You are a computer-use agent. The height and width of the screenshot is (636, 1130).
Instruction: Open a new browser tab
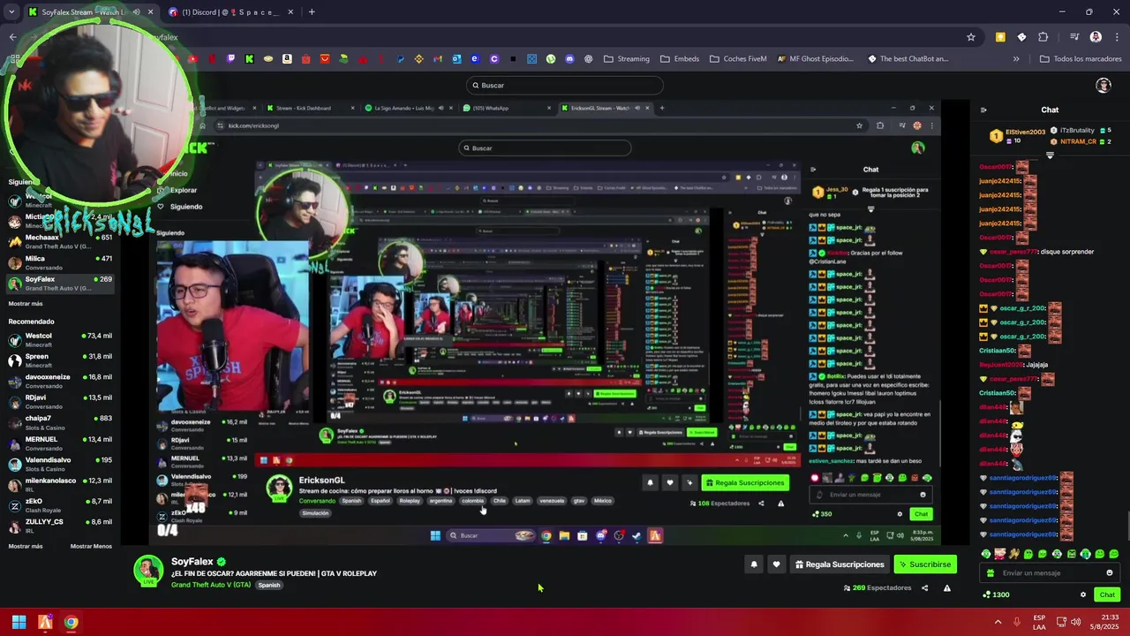pos(312,12)
